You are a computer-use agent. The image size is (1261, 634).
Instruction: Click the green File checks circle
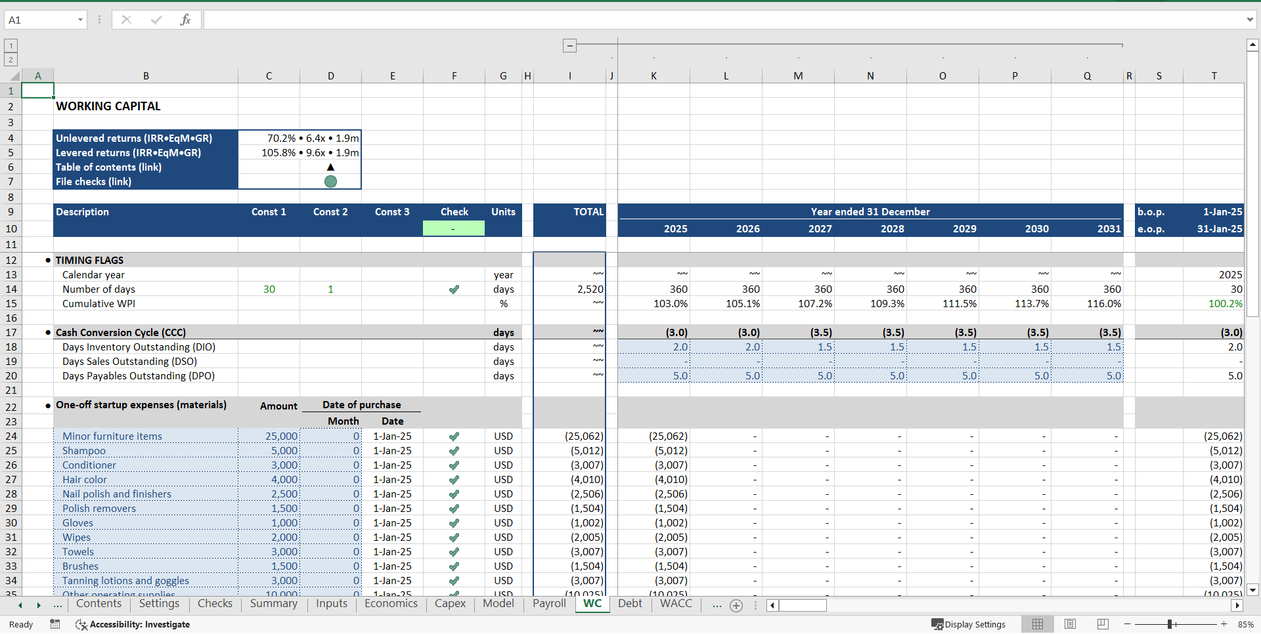(330, 181)
